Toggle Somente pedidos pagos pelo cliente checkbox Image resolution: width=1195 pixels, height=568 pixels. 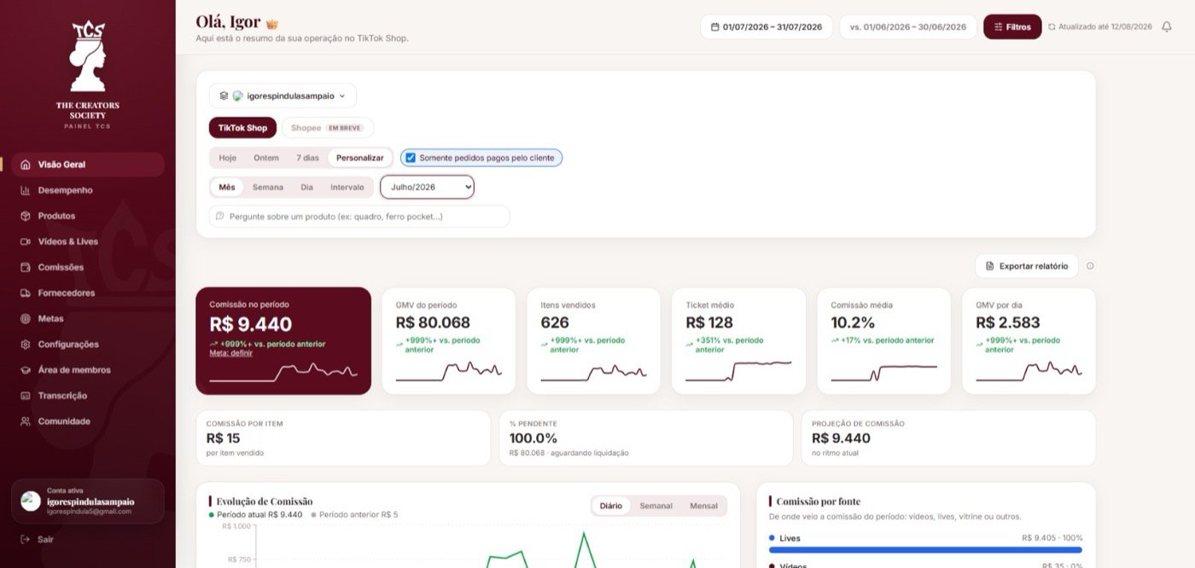pos(411,158)
